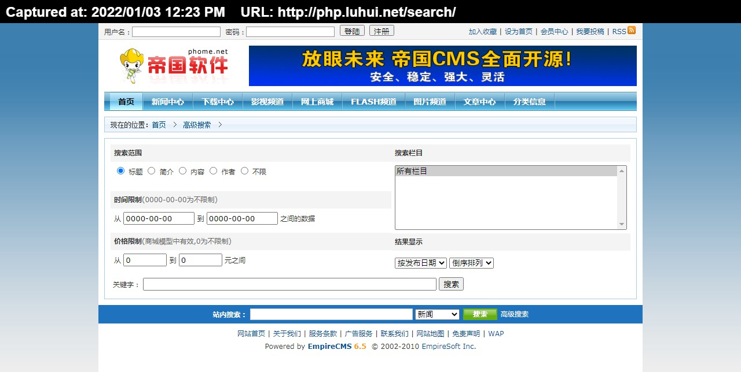The image size is (741, 372).
Task: Focus the 密码 password field
Action: point(290,32)
